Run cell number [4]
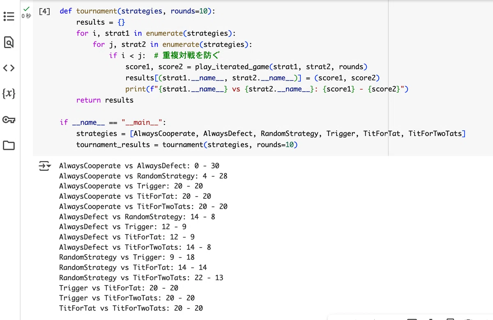493x320 pixels. click(x=44, y=11)
